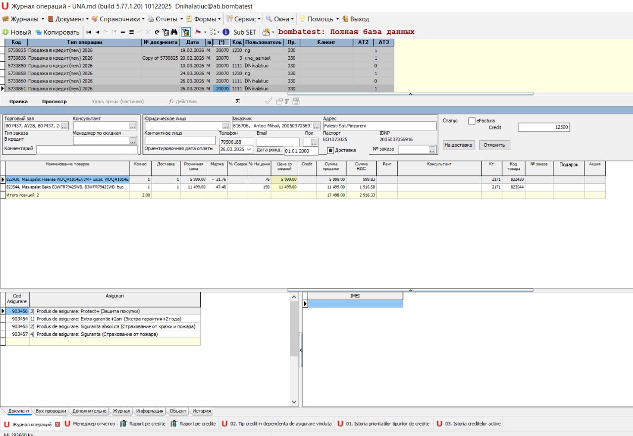Click the На доставке button
The width and height of the screenshot is (633, 436).
(459, 145)
